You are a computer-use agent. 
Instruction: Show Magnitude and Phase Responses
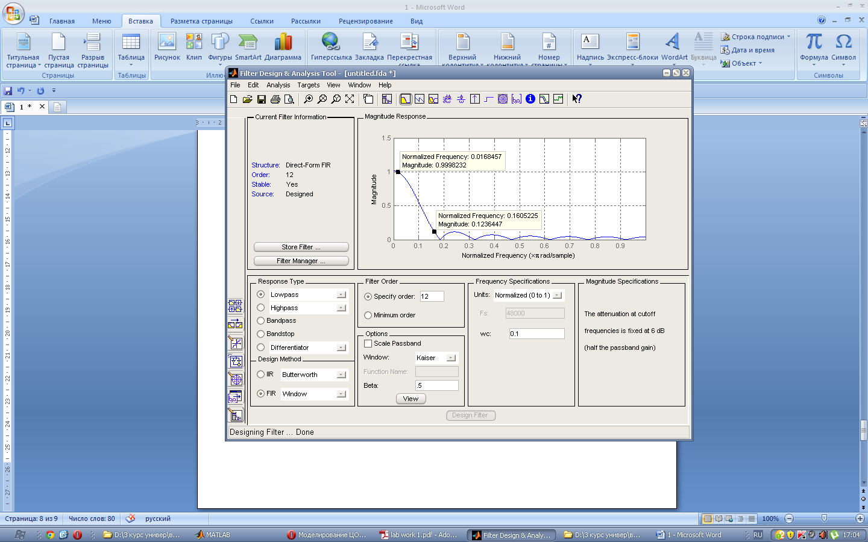[433, 99]
